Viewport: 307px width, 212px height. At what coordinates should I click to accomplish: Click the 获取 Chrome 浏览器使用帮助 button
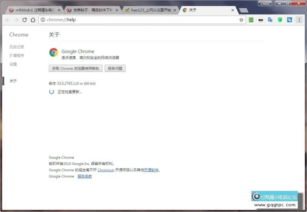[x=76, y=68]
